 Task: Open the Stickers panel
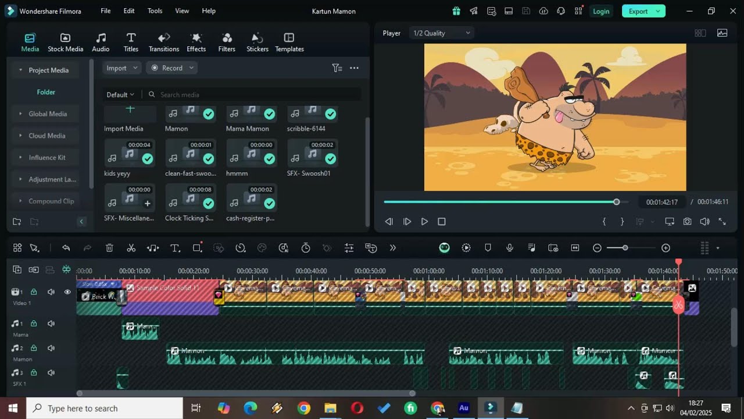point(257,42)
